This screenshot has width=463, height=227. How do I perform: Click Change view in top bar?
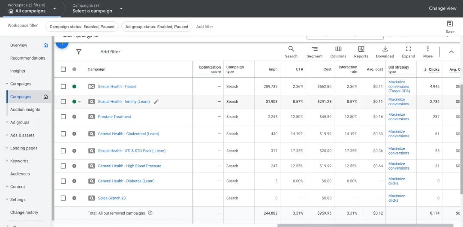tap(442, 8)
